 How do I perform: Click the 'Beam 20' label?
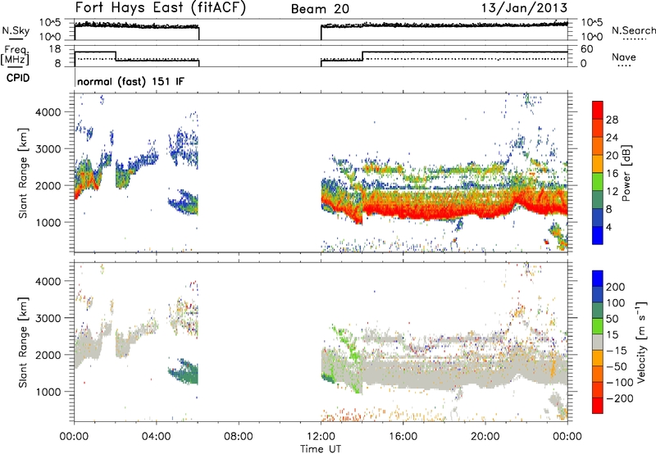pyautogui.click(x=320, y=9)
